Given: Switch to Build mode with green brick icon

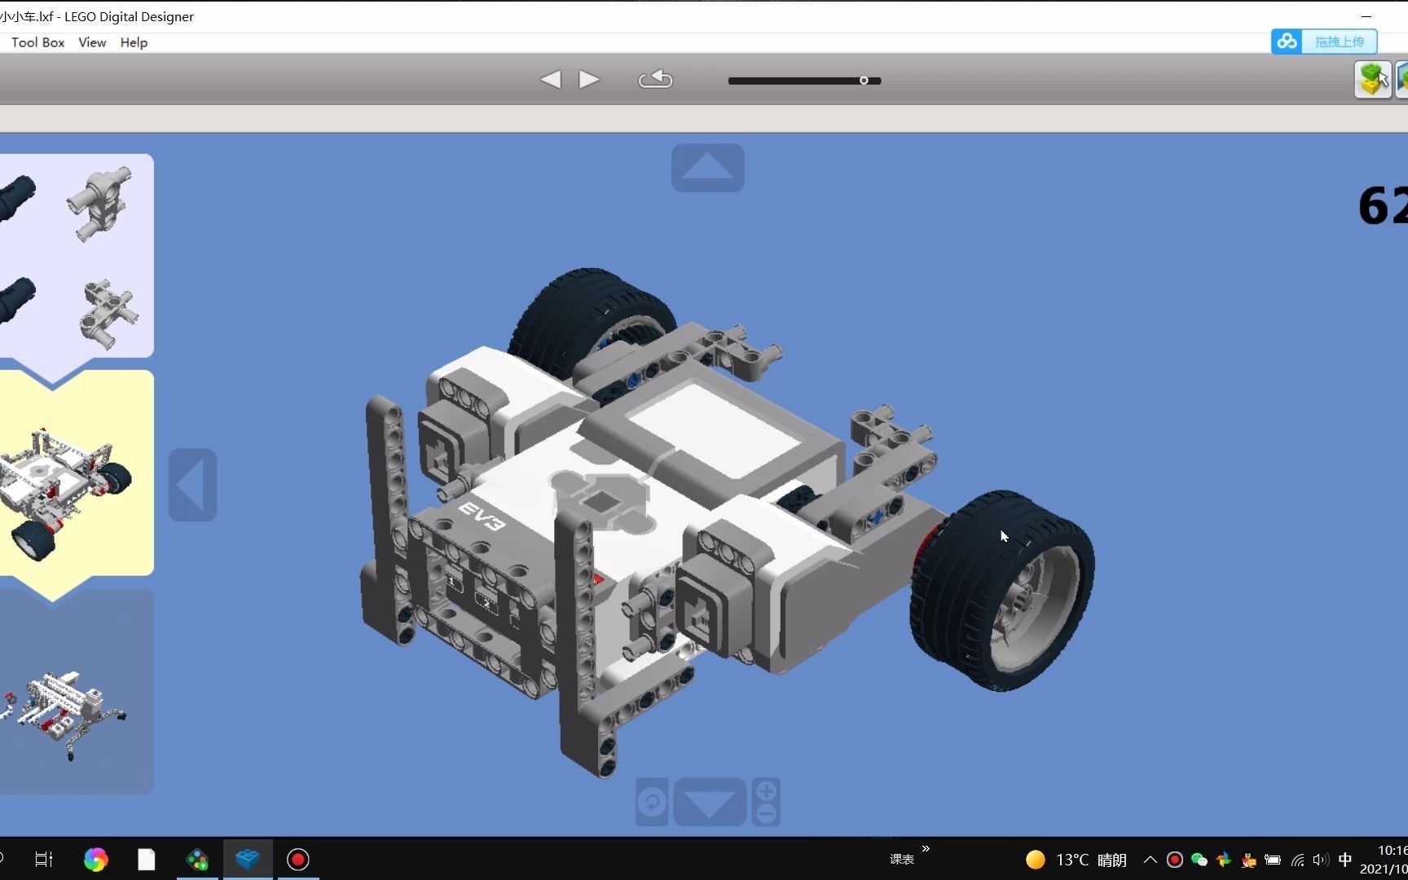Looking at the screenshot, I should tap(1373, 80).
